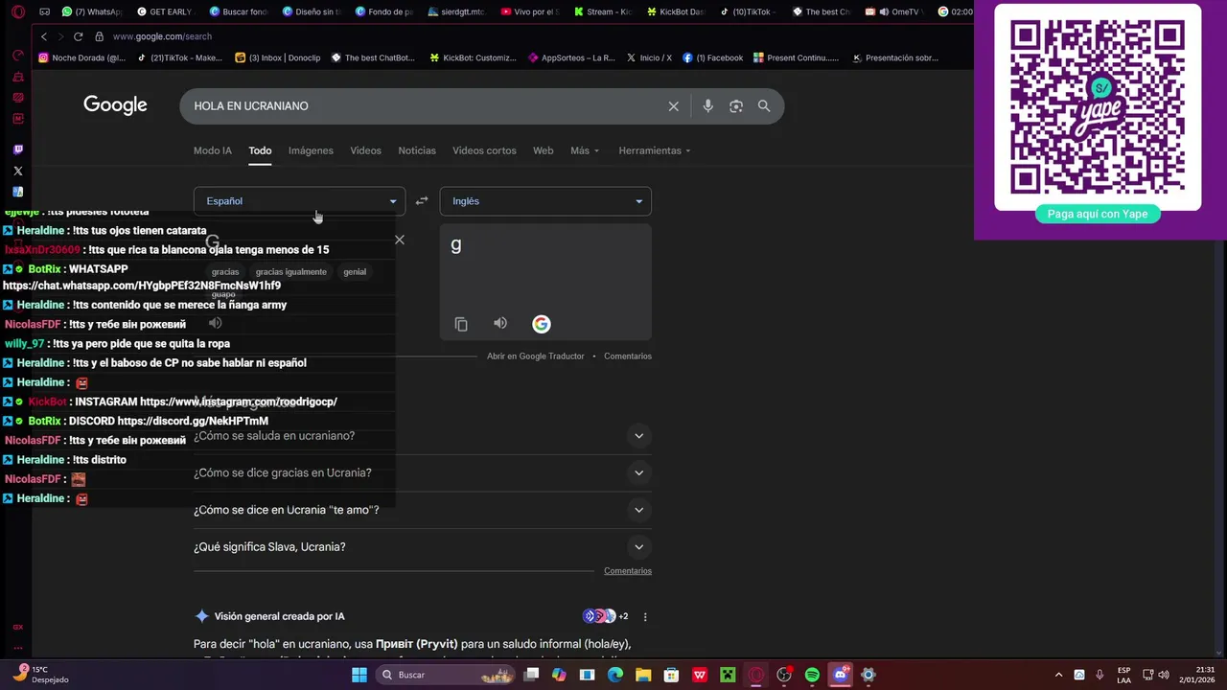Open the Herramientas dropdown
The height and width of the screenshot is (690, 1227).
coord(655,150)
